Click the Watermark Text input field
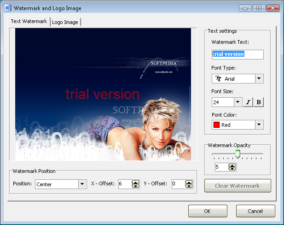This screenshot has width=284, height=225. 238,54
